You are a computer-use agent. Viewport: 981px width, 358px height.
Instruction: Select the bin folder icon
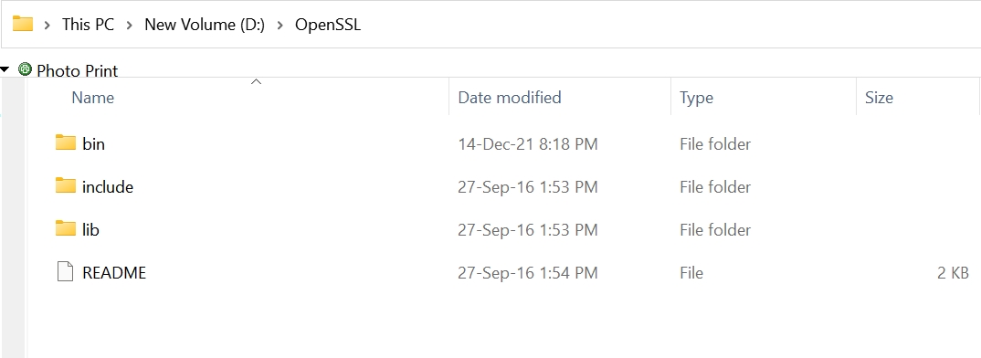[66, 143]
